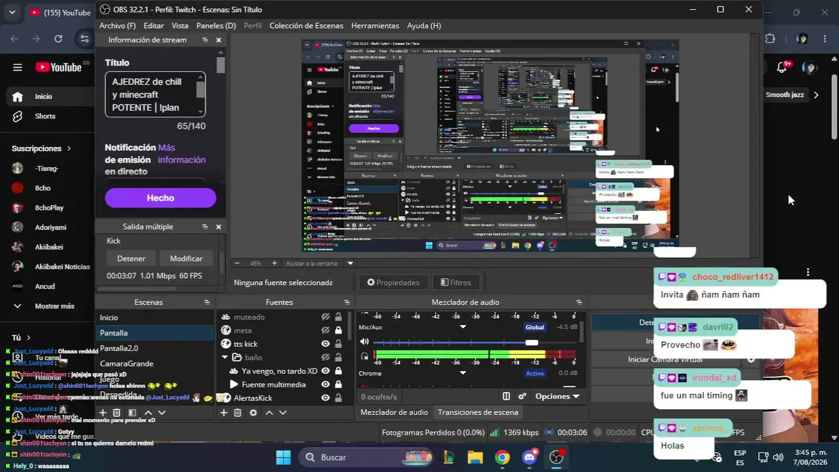Open YouTube hamburger guide menu
The image size is (839, 472).
tap(18, 67)
